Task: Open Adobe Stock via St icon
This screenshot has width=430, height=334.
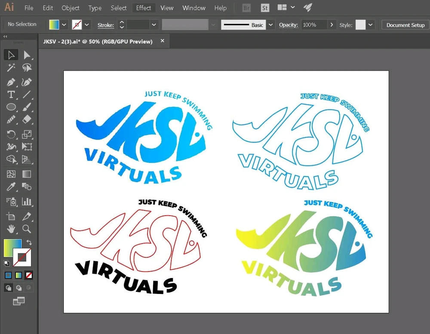Action: click(x=265, y=8)
